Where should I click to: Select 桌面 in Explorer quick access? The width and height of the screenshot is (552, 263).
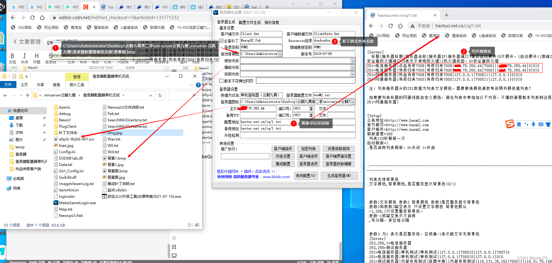(x=19, y=118)
